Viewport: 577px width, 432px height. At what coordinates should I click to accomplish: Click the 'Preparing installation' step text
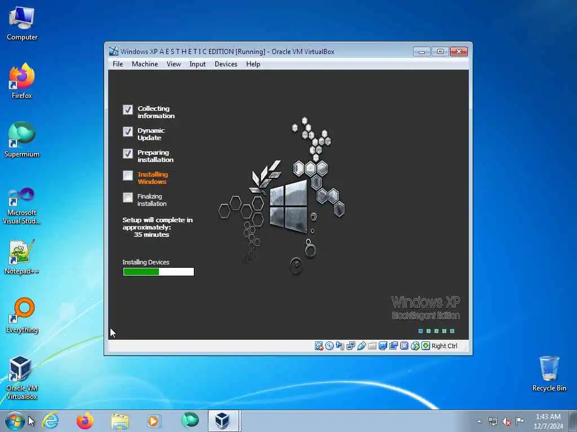click(x=156, y=156)
